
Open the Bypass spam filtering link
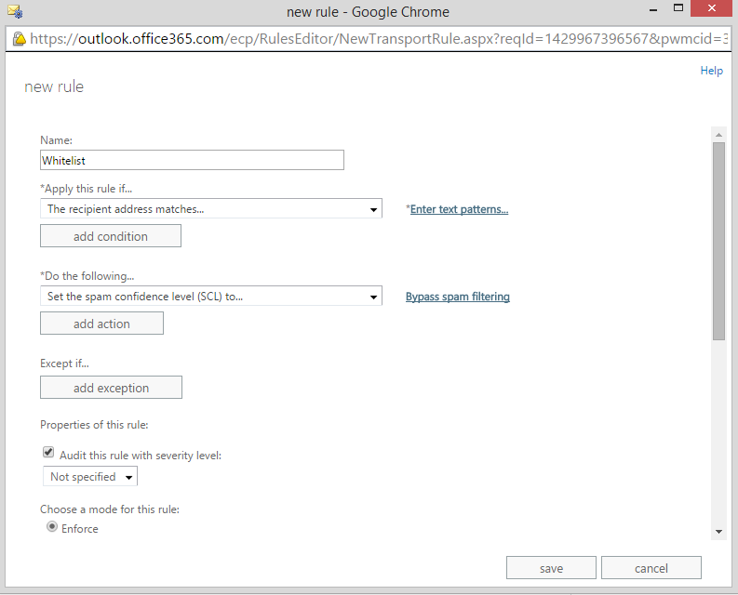[457, 297]
